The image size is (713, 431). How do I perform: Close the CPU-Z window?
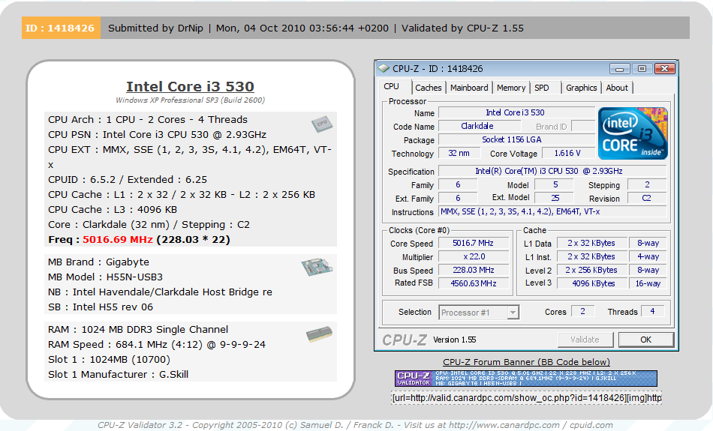(x=664, y=68)
